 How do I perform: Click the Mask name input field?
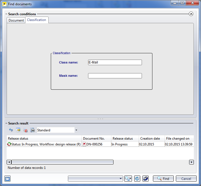[x=115, y=76]
